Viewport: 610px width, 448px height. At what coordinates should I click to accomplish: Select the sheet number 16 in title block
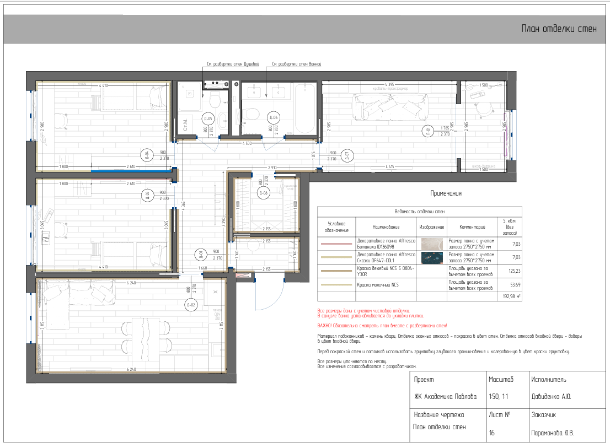pos(491,433)
